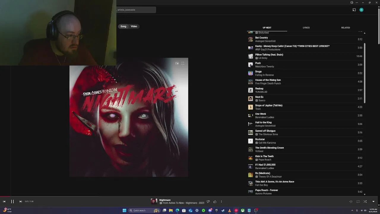Select Kick In The Teeth

pos(305,158)
